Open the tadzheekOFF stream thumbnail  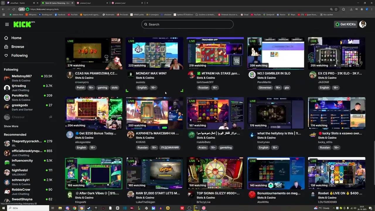coord(215,53)
